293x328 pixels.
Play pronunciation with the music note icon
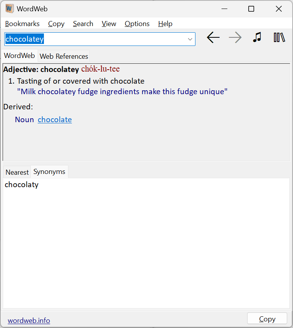point(257,37)
